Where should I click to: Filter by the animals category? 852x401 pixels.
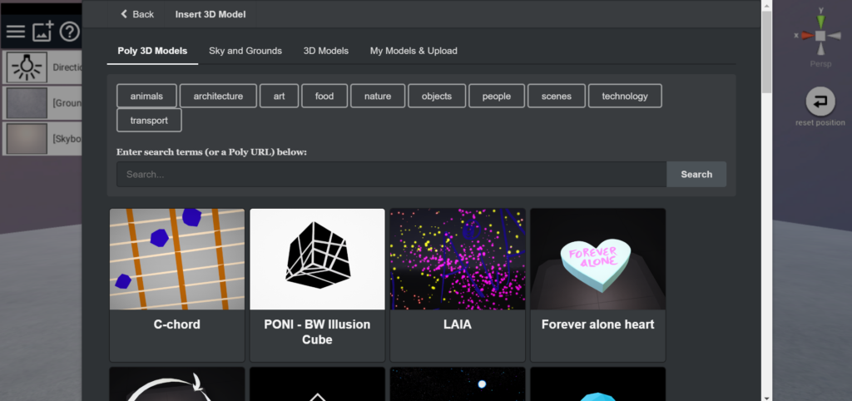(146, 96)
